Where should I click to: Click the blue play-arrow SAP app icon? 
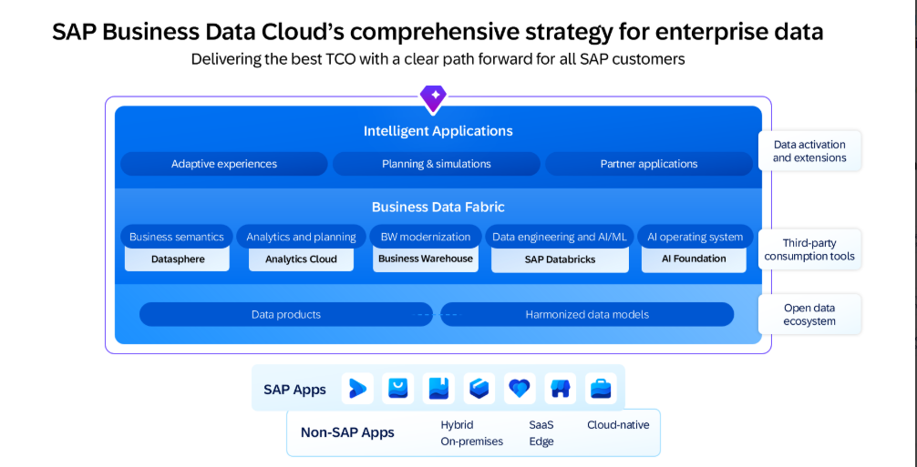click(x=357, y=388)
